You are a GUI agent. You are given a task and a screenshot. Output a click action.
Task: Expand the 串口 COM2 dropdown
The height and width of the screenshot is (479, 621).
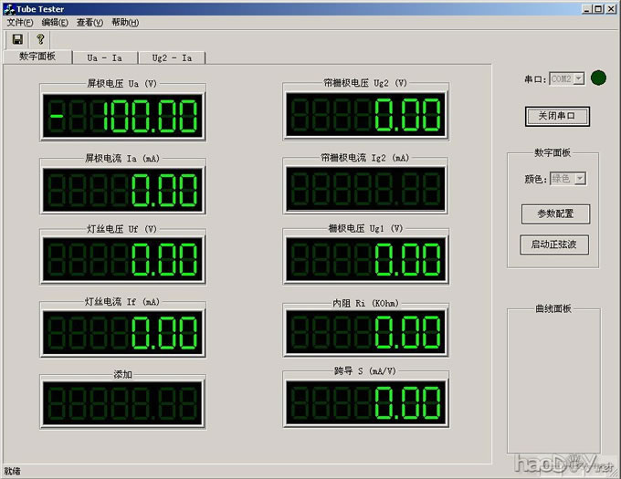(579, 79)
